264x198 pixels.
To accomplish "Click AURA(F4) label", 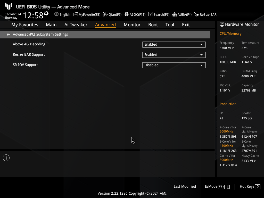I will pyautogui.click(x=185, y=15).
